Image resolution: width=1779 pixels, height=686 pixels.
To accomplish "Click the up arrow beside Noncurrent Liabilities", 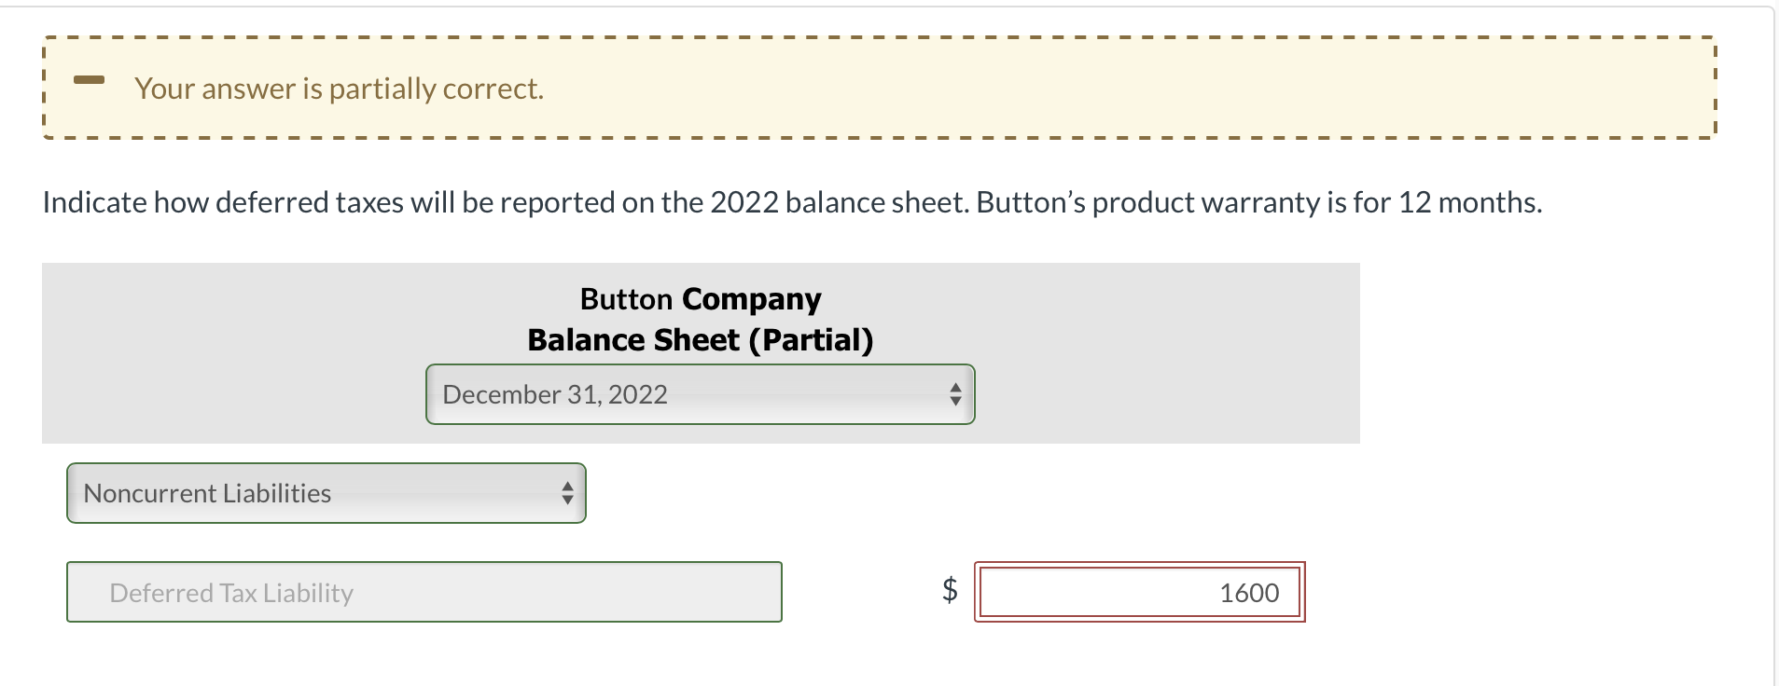I will 569,486.
